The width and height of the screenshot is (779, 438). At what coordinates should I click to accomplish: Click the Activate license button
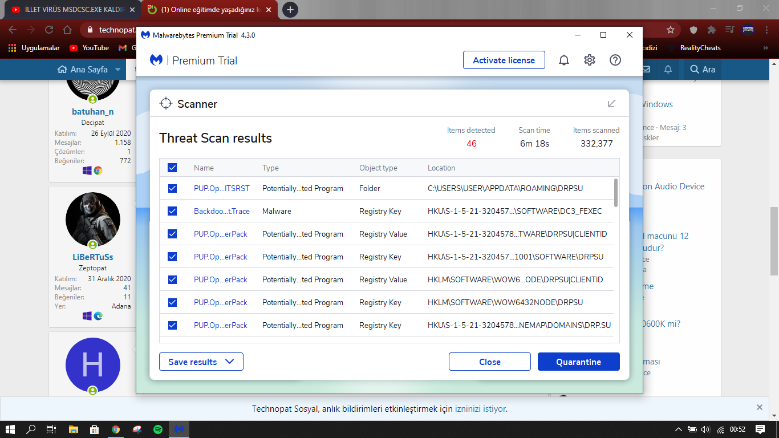(504, 60)
